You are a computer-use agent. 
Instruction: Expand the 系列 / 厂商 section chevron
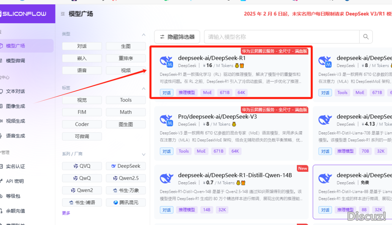point(143,154)
